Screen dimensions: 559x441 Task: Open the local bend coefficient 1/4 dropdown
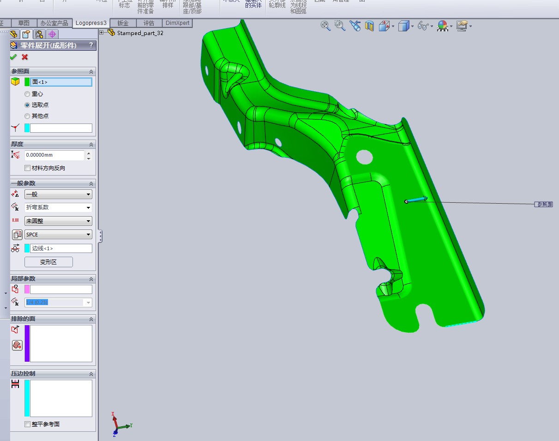pos(58,302)
